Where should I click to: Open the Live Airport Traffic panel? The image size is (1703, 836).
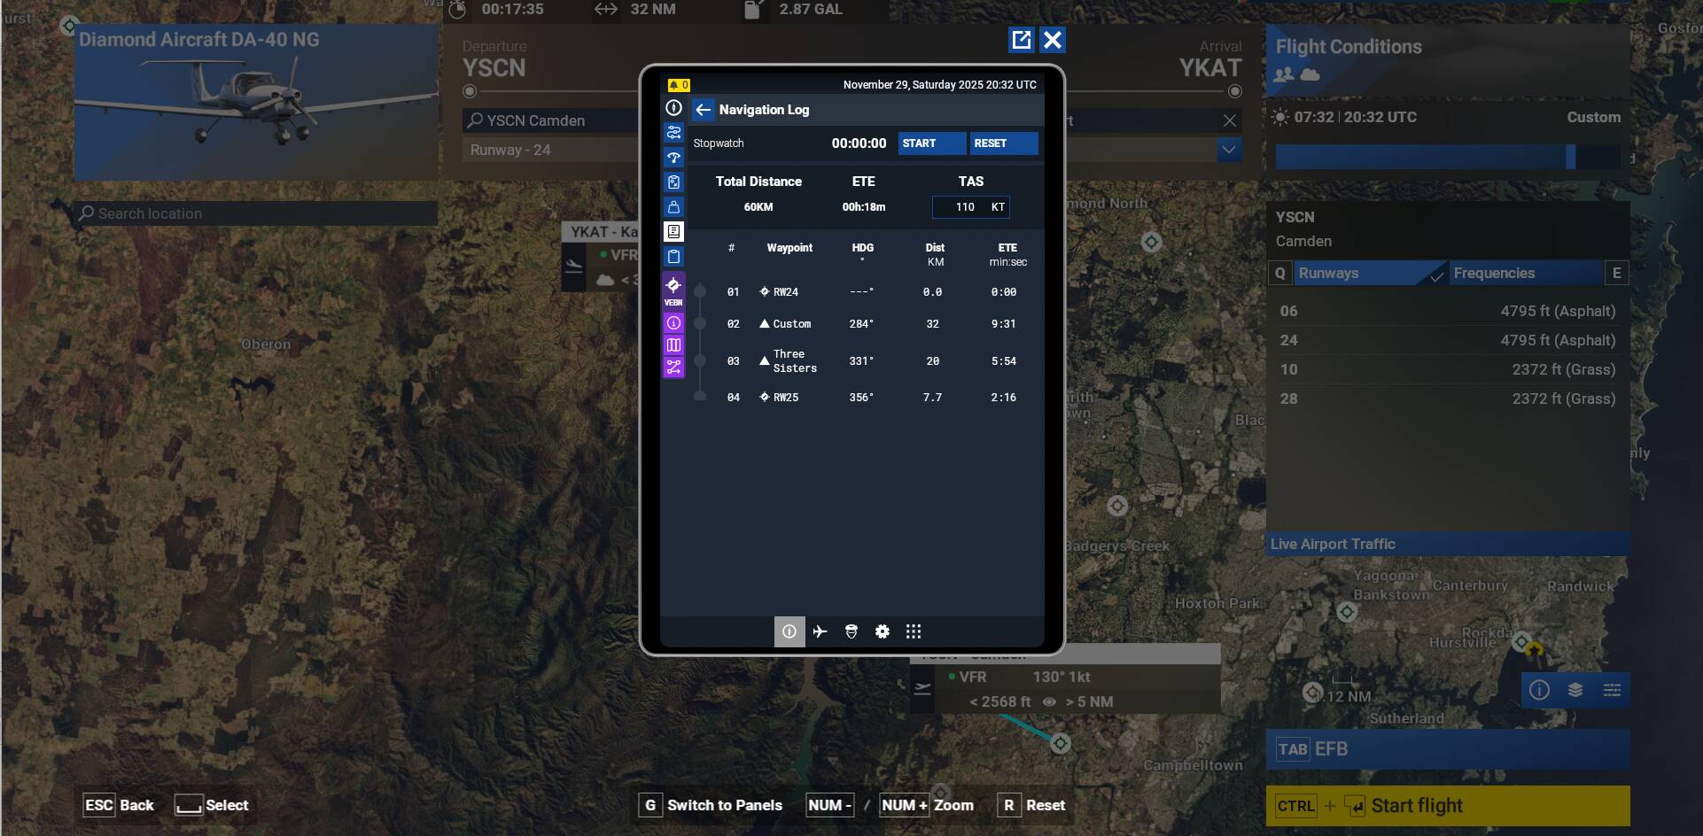pos(1448,545)
